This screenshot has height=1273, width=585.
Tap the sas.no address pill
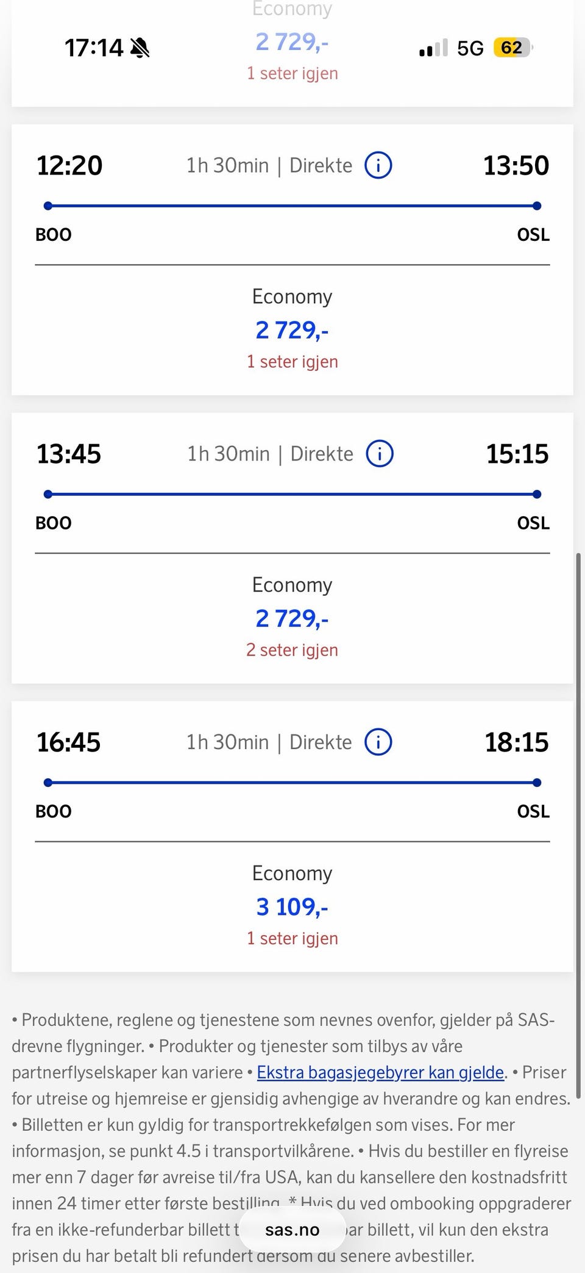(292, 1230)
